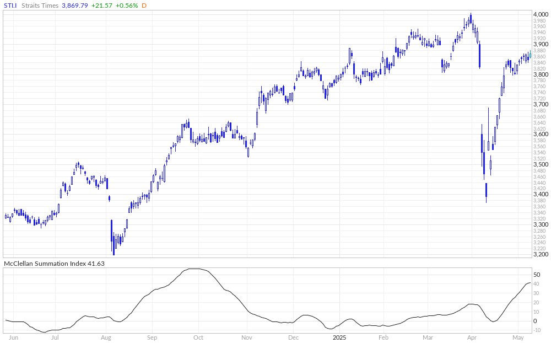Click the Dec date axis label
551x343 pixels.
(x=294, y=337)
